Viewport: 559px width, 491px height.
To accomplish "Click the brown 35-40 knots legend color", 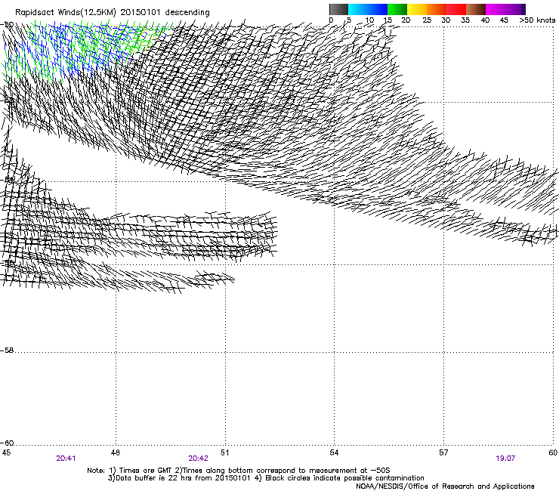I will [x=476, y=9].
